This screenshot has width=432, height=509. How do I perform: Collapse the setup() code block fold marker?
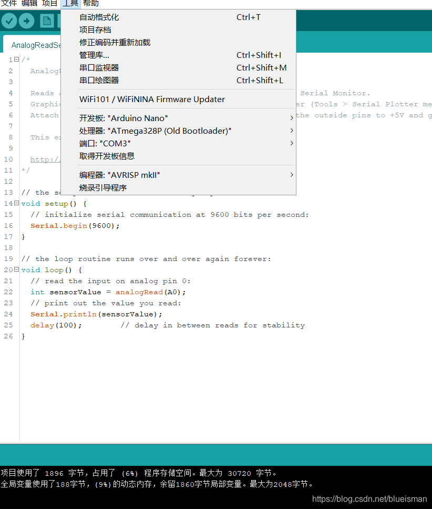click(x=17, y=203)
